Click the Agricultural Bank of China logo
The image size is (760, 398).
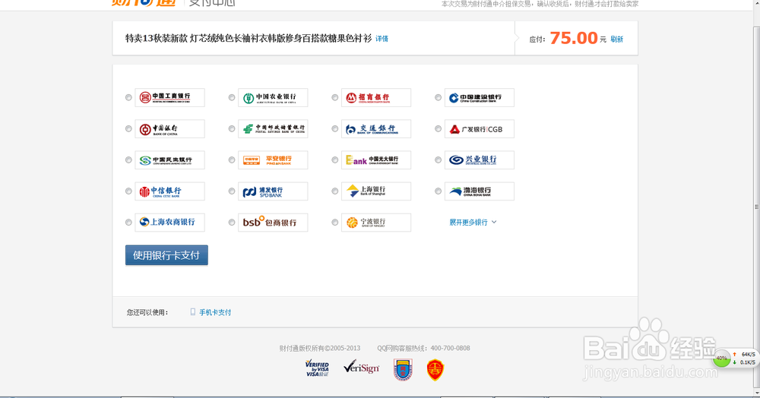click(x=273, y=98)
